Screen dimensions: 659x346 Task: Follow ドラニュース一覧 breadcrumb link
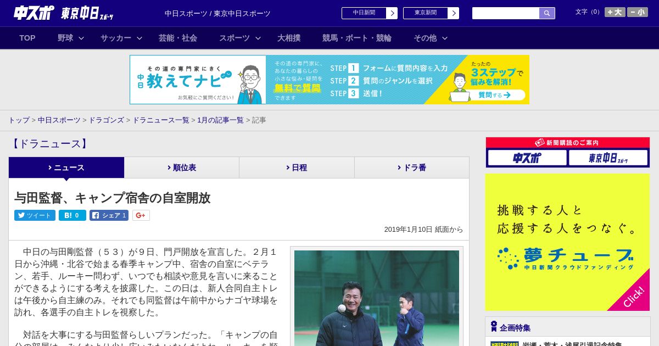(161, 120)
